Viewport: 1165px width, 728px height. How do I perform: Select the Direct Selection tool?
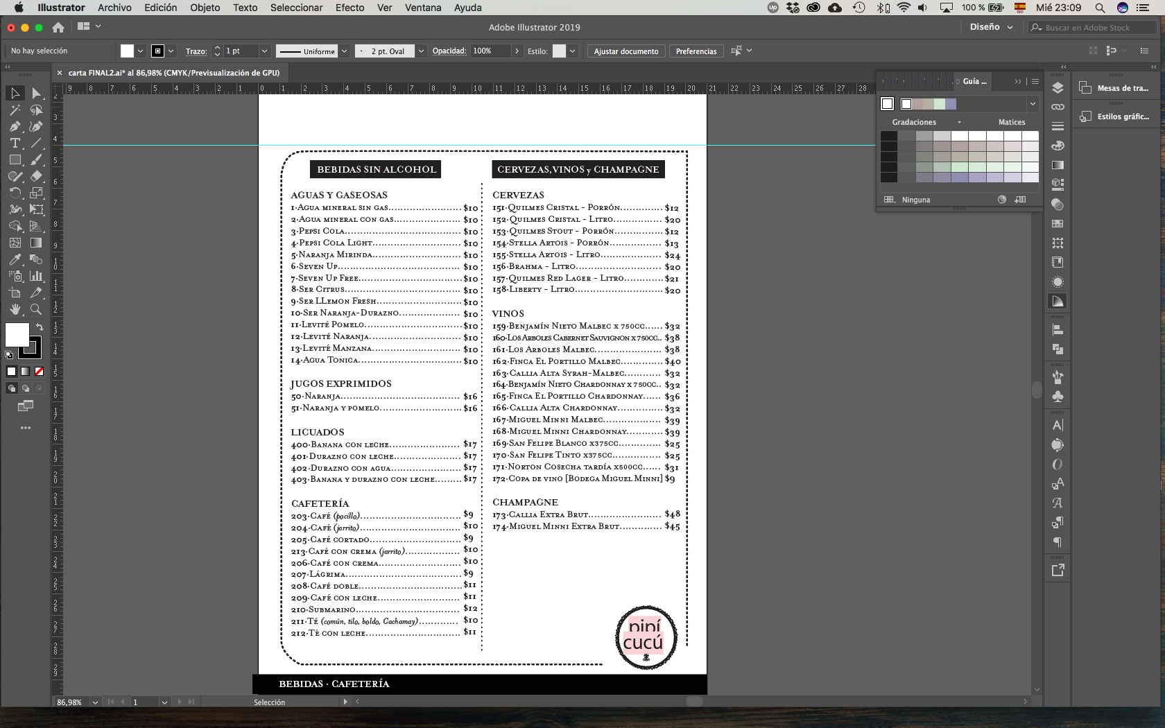tap(36, 93)
